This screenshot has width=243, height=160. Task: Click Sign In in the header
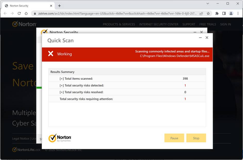pyautogui.click(x=225, y=24)
